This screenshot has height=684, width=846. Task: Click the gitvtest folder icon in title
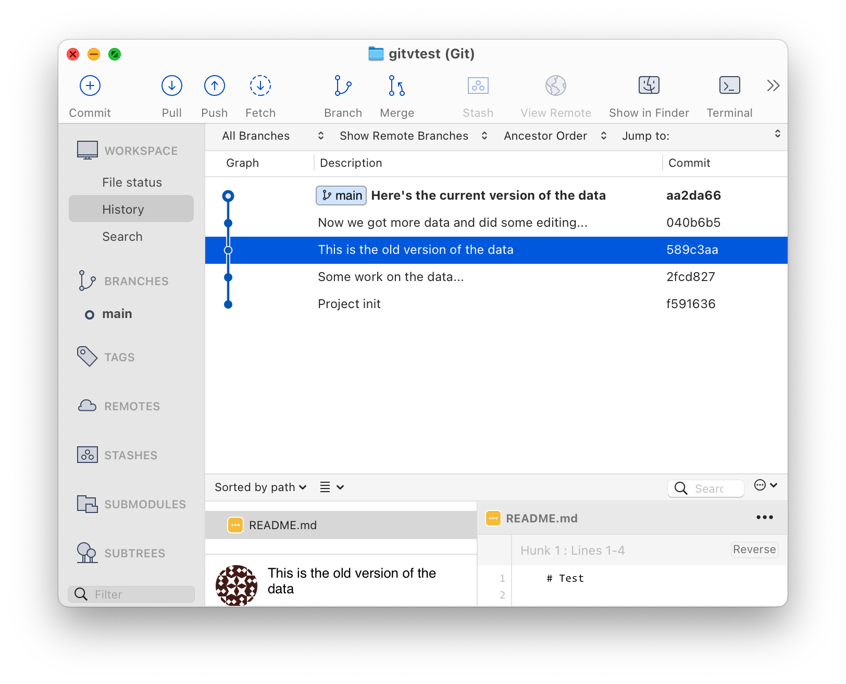[376, 54]
